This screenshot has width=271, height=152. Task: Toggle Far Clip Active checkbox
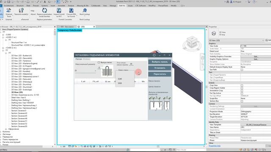click(242, 93)
